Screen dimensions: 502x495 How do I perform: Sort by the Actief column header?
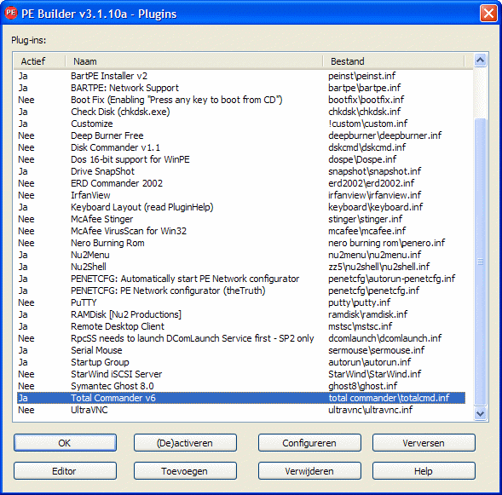pos(40,61)
